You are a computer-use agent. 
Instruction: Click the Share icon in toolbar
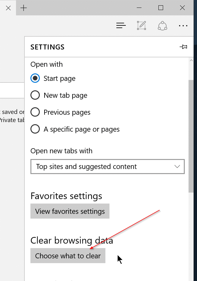pos(162,26)
